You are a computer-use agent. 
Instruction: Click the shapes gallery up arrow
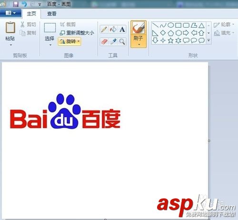tap(208, 25)
